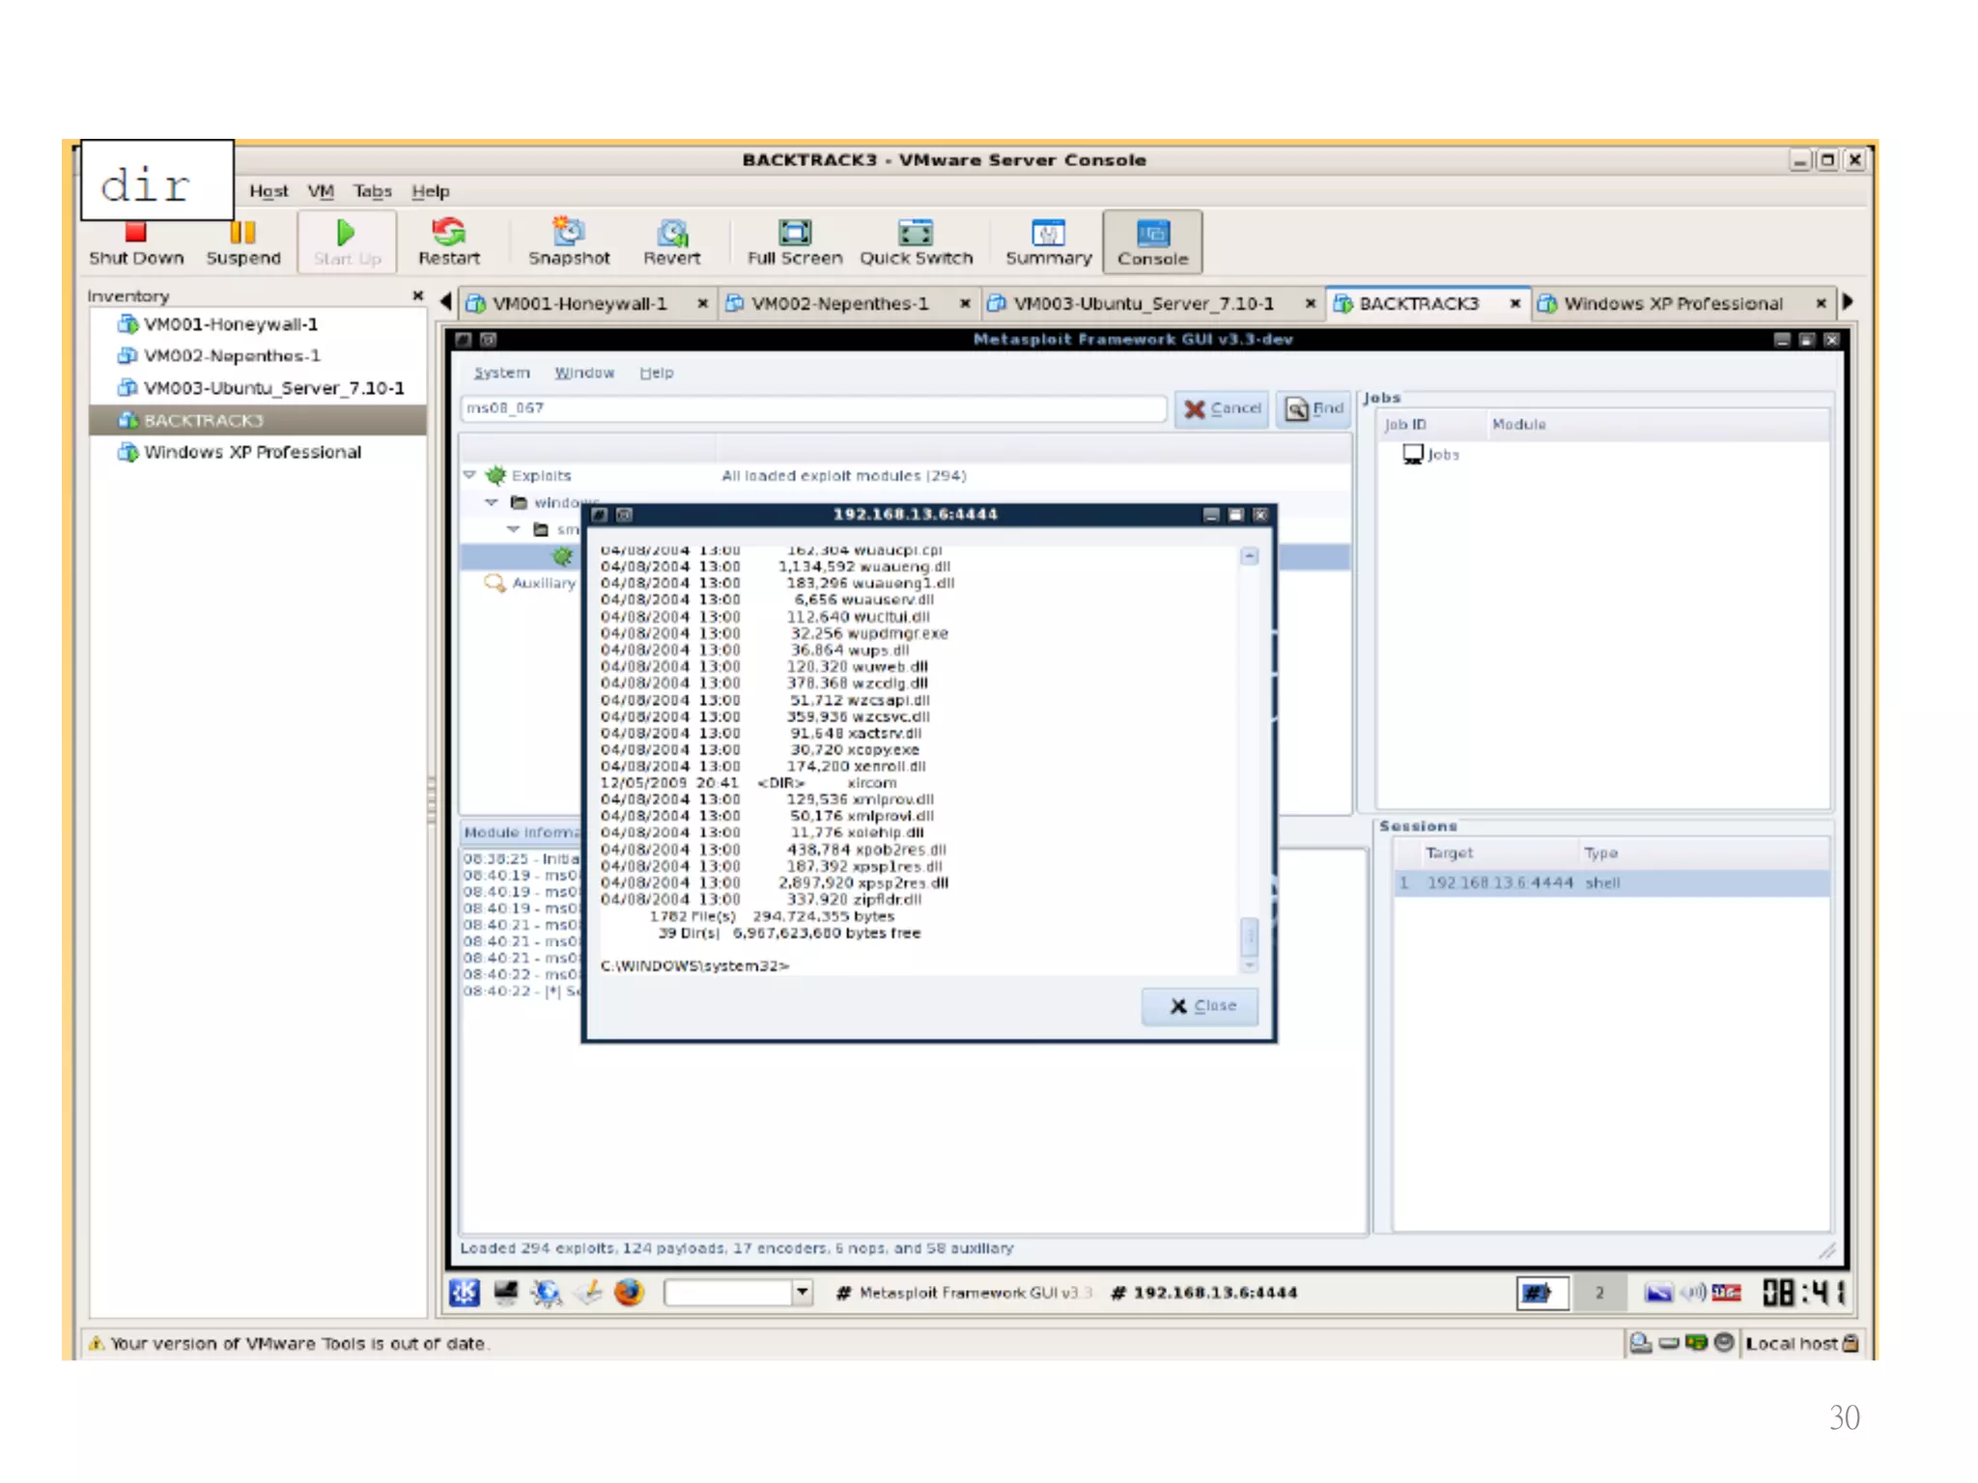The height and width of the screenshot is (1483, 1978).
Task: Click the Close button in shell dialog
Action: 1202,1005
